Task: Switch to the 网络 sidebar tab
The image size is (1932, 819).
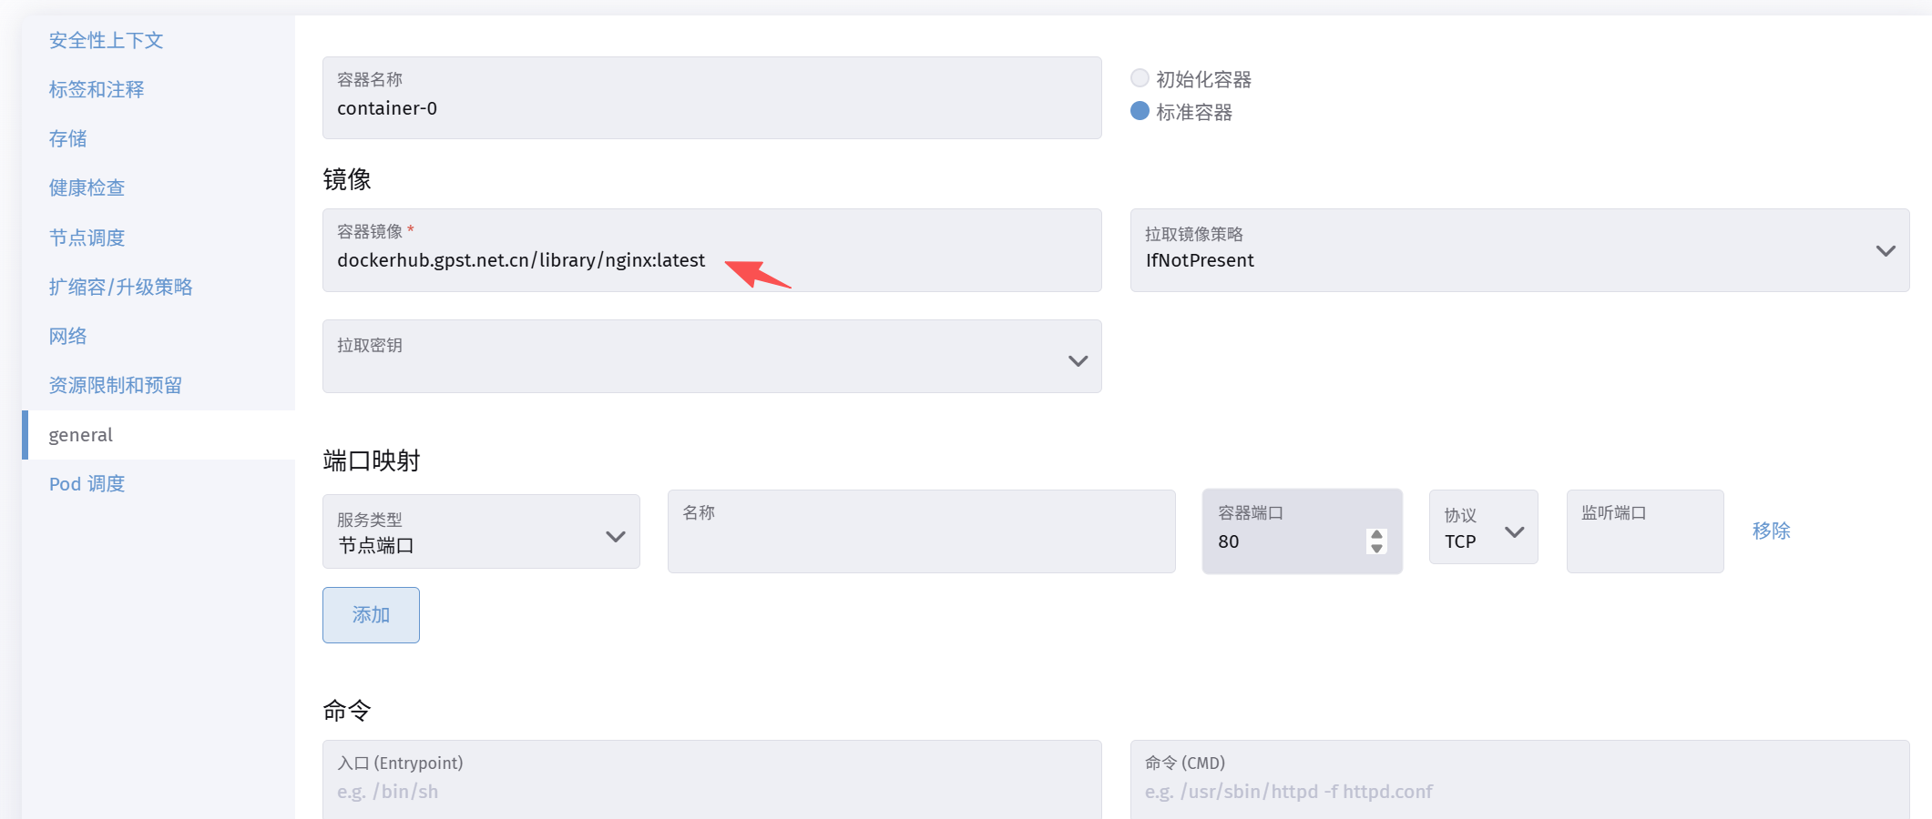Action: point(68,336)
